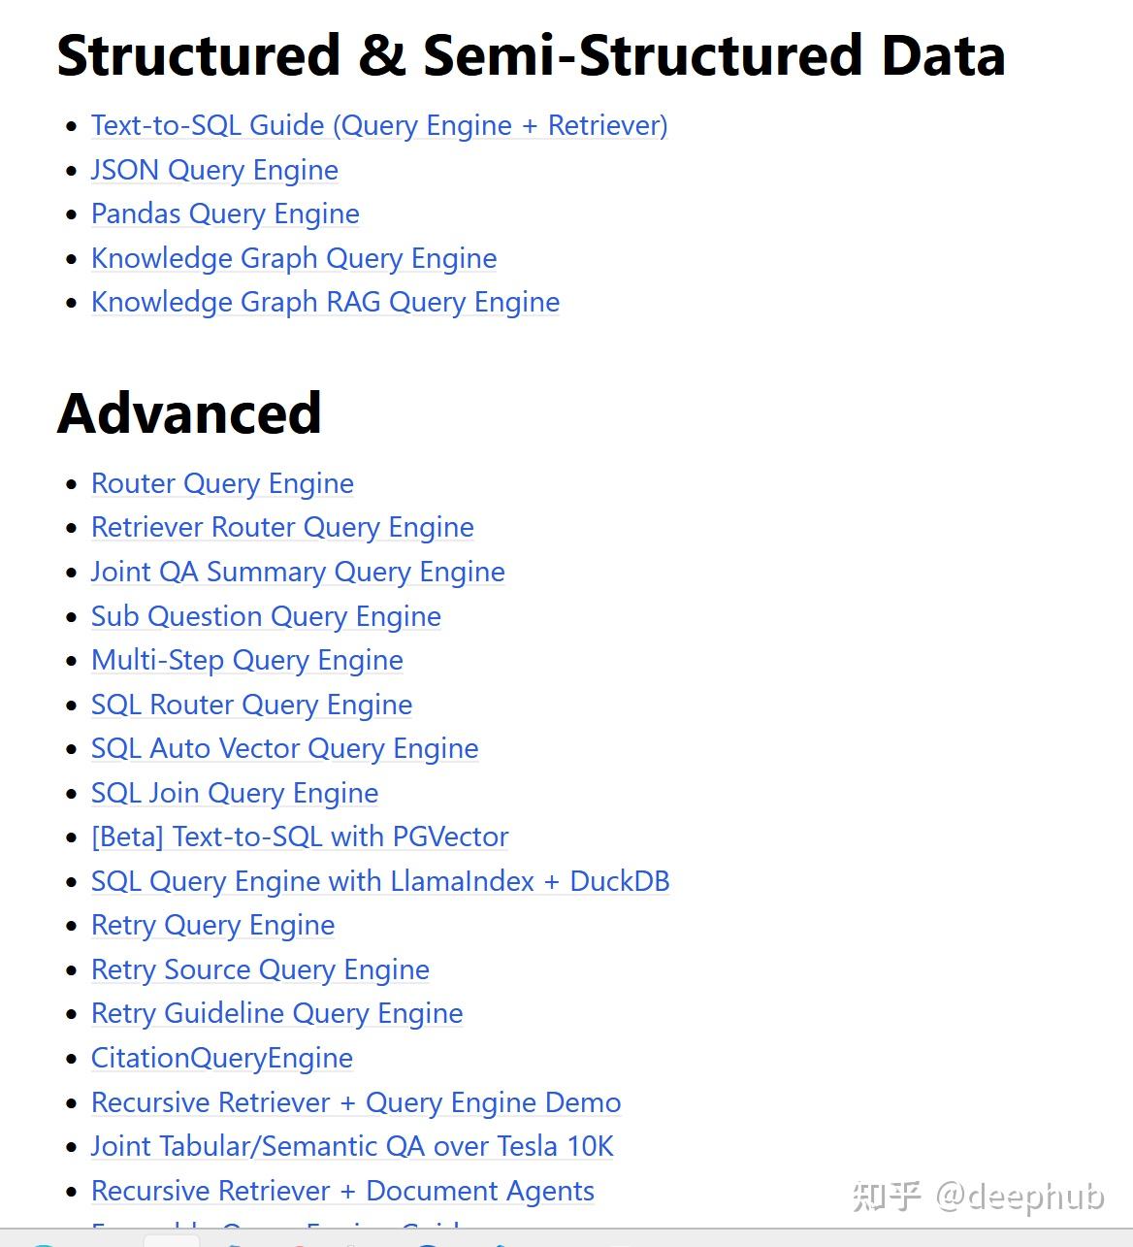
Task: Open the Text-to-SQL Guide link
Action: point(379,125)
